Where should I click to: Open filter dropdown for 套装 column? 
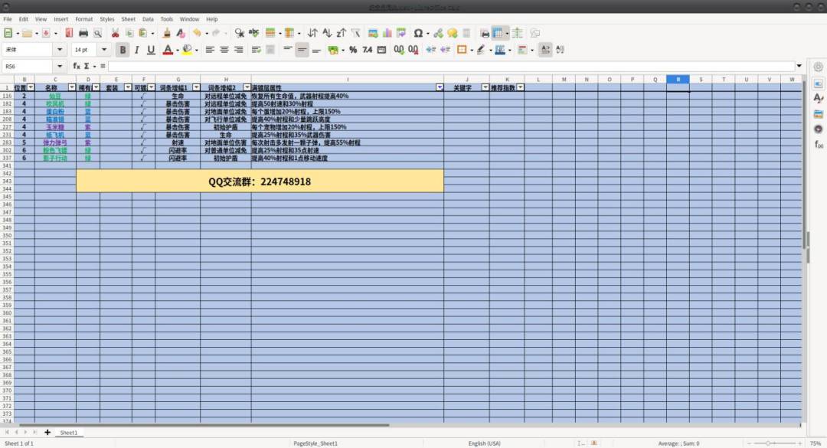[128, 87]
